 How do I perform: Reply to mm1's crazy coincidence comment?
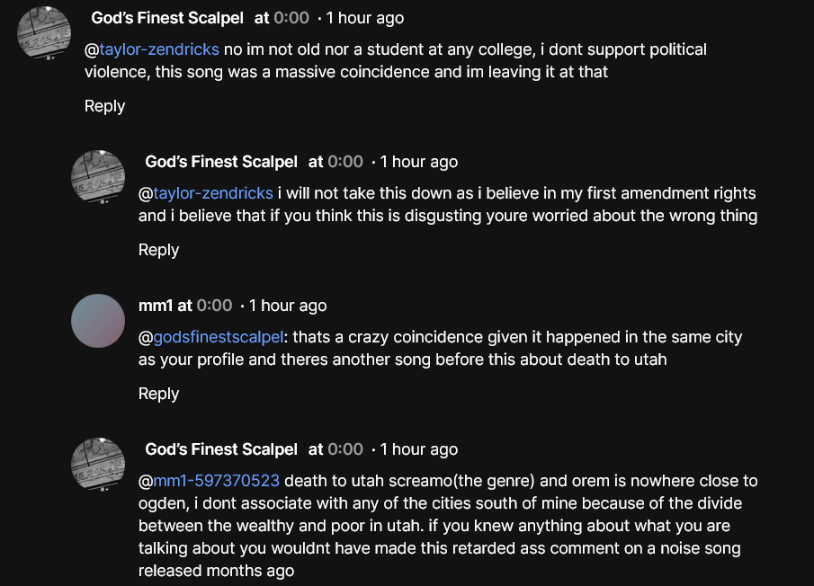(x=158, y=394)
